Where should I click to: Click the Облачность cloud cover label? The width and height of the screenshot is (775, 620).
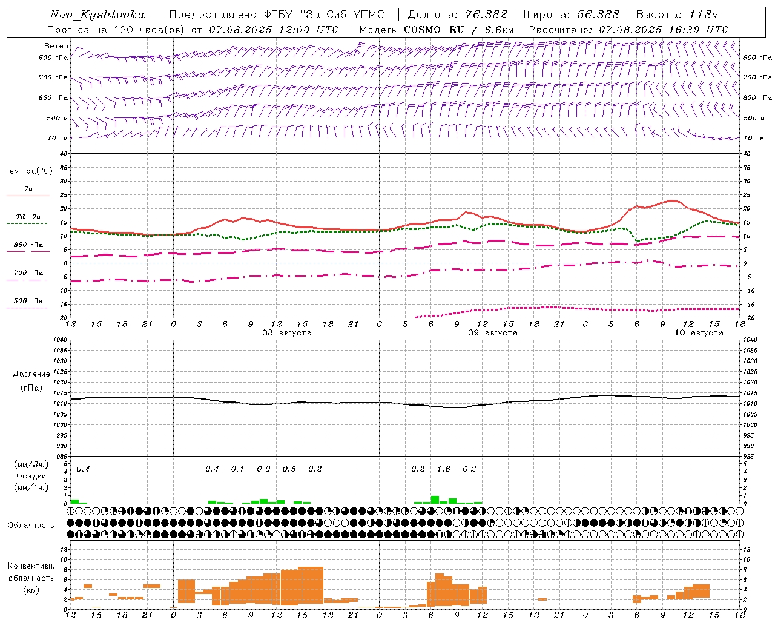pyautogui.click(x=31, y=526)
